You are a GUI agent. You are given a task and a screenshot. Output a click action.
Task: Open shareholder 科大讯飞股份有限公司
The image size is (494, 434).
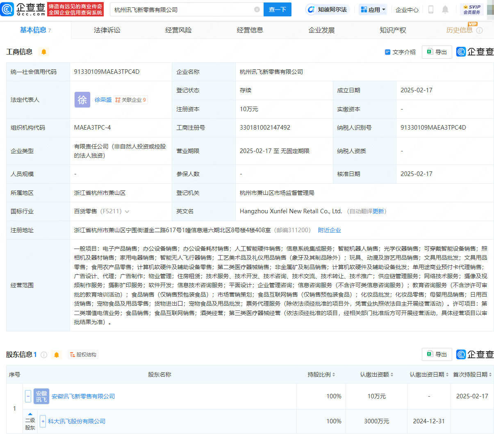coord(77,421)
